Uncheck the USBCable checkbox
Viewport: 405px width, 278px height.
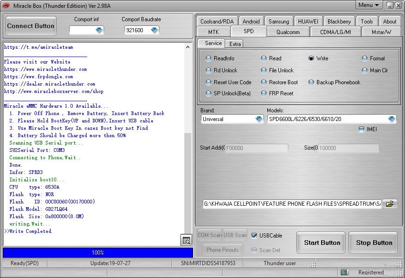click(254, 235)
